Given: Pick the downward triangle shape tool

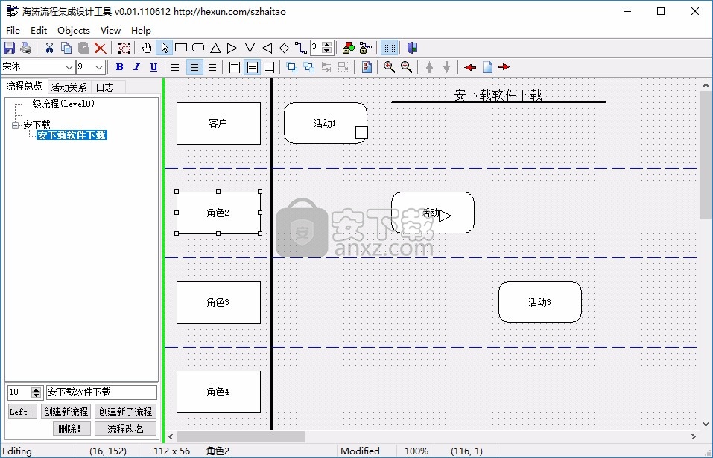Looking at the screenshot, I should tap(250, 48).
